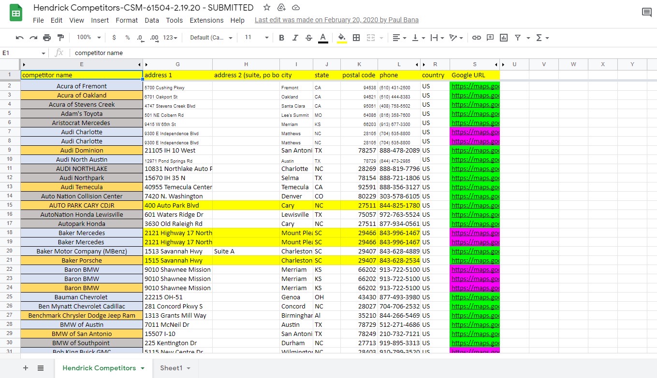Toggle strikethrough formatting

click(x=309, y=38)
